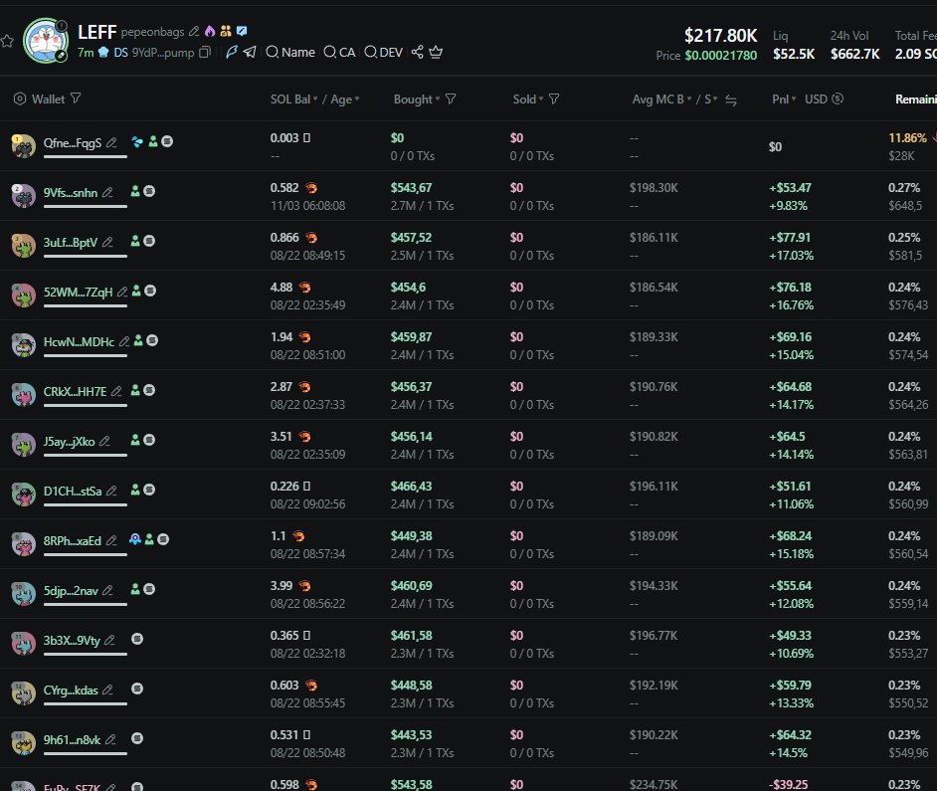Image resolution: width=937 pixels, height=791 pixels.
Task: Click the blue chef hat icon next to 7m
Action: (x=103, y=53)
